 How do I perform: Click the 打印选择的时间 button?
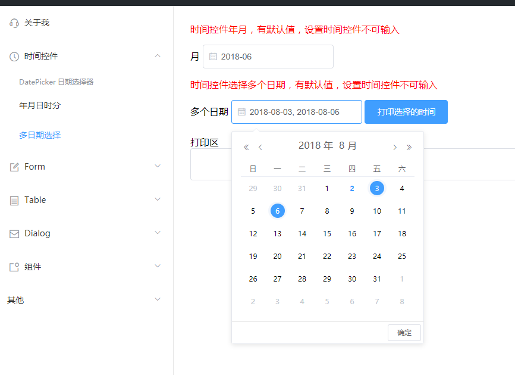[x=406, y=112]
